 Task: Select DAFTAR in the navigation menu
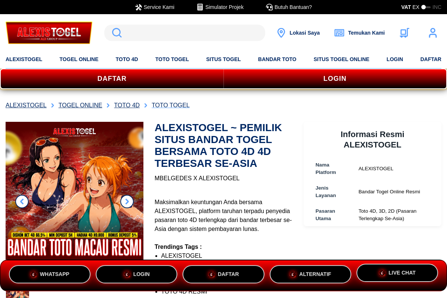[431, 59]
